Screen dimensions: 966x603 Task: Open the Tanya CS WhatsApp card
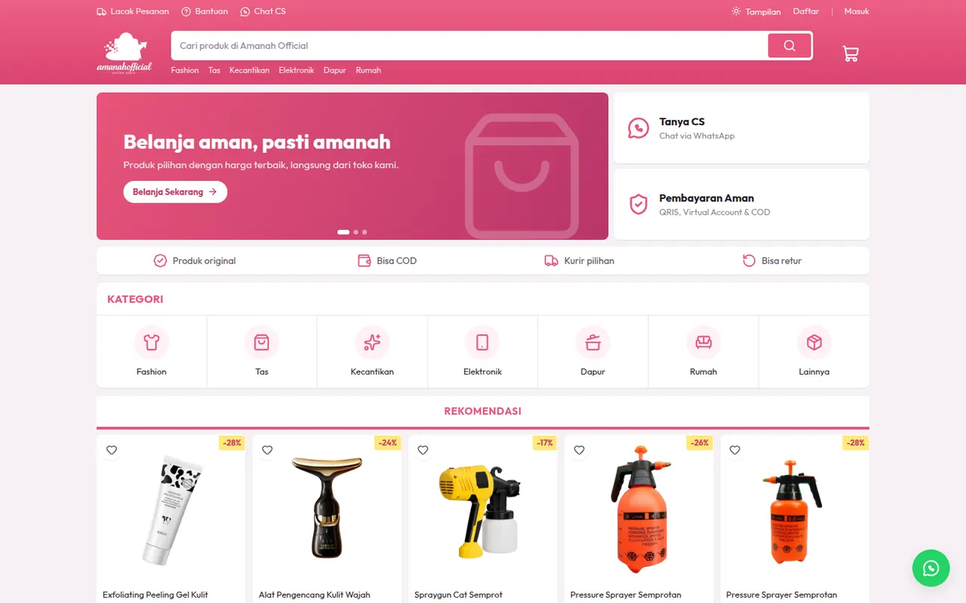coord(741,128)
